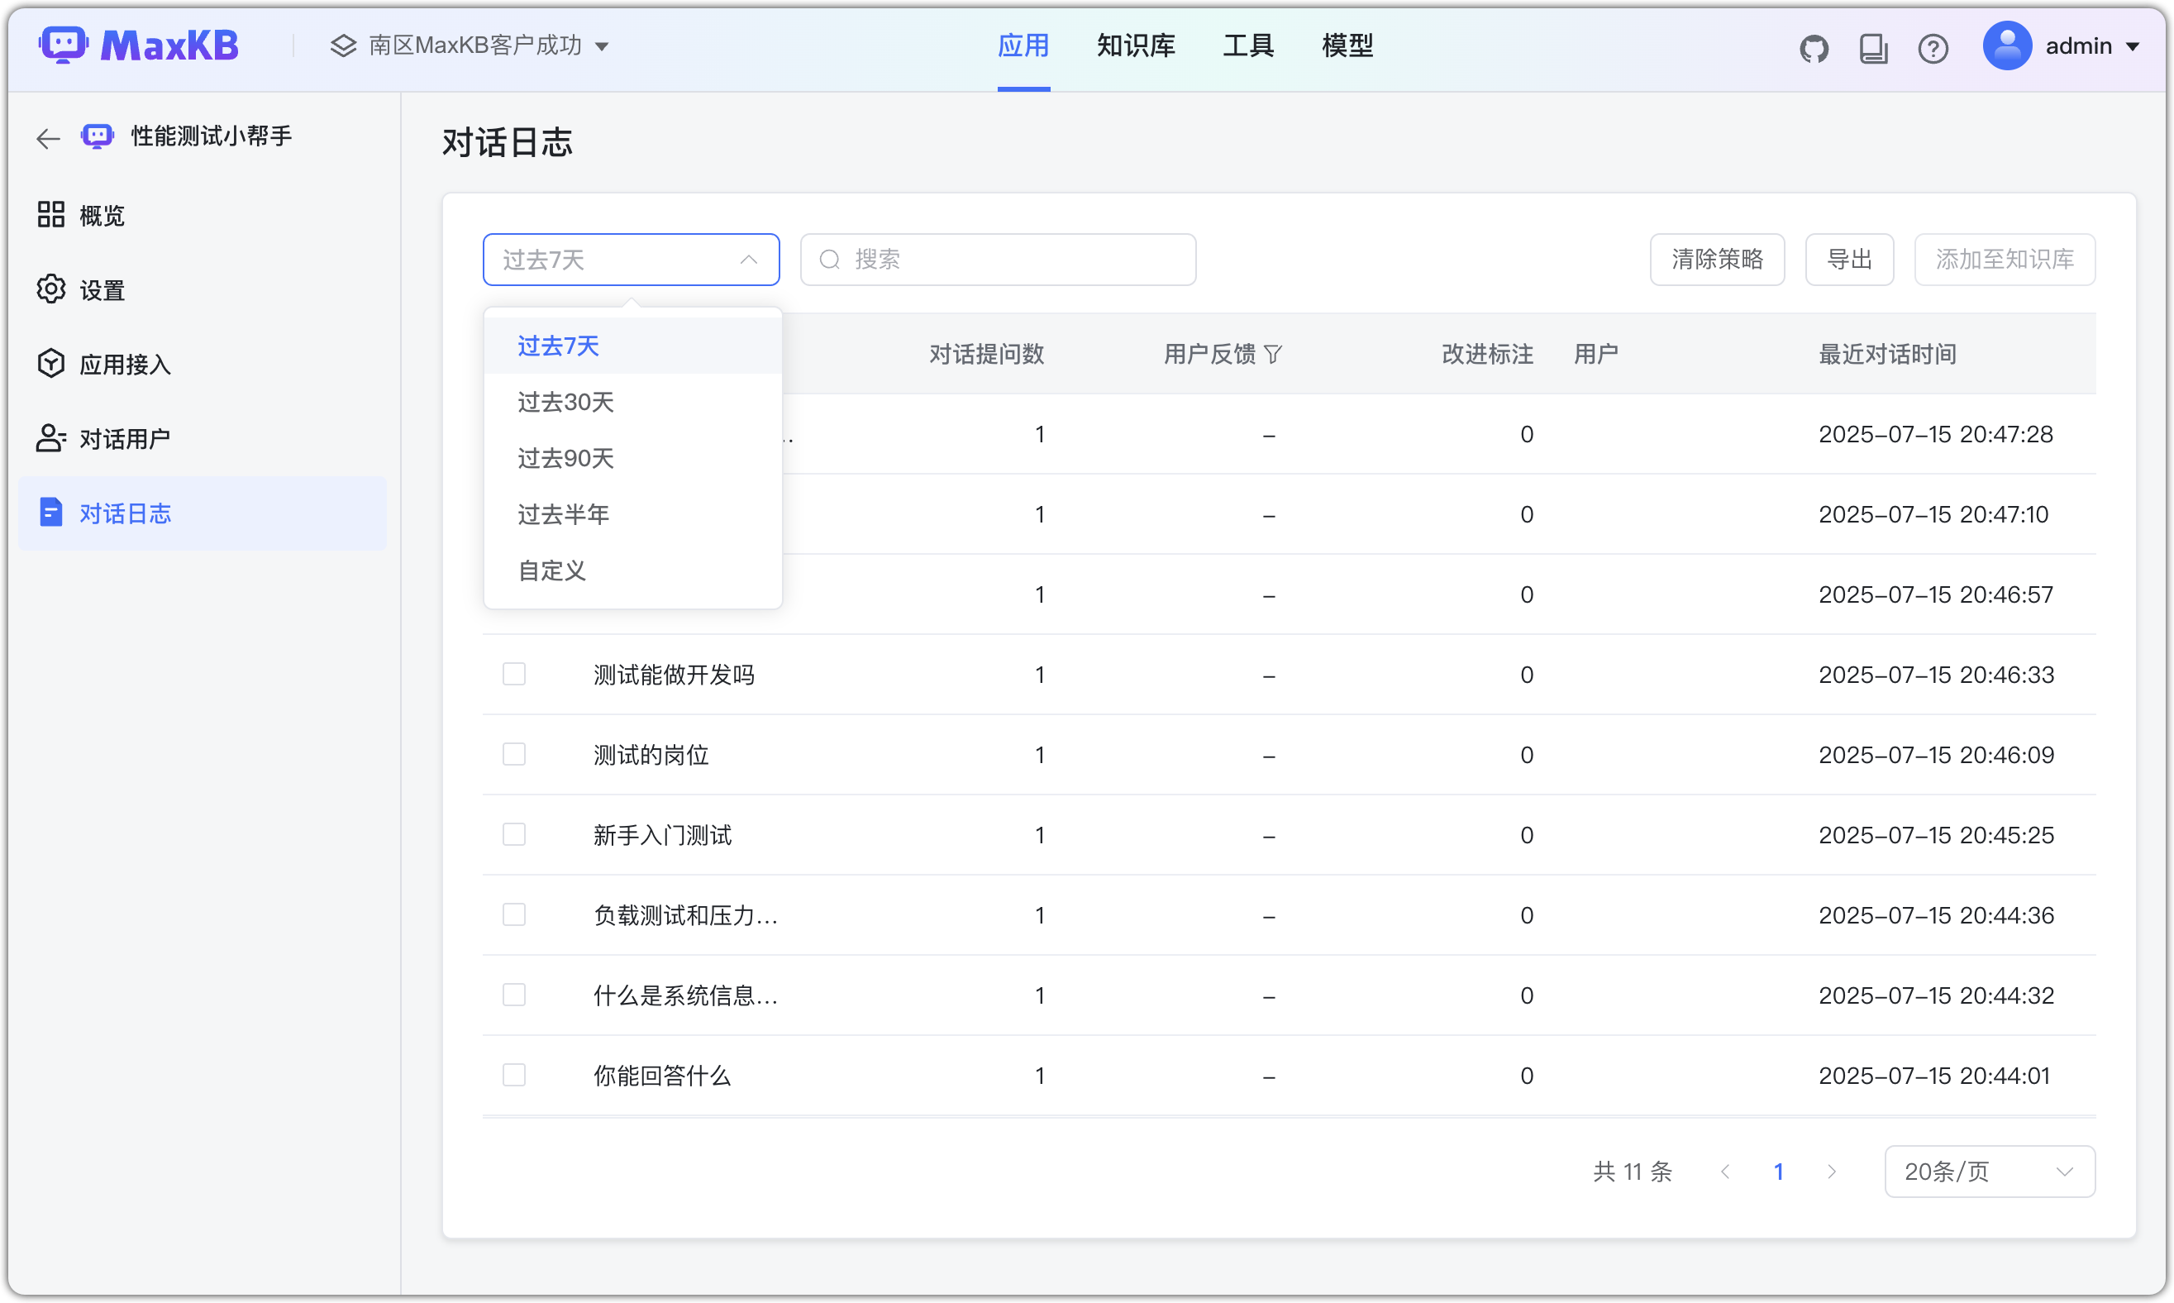The width and height of the screenshot is (2174, 1303).
Task: Open the 测试能做开发吗 conversation
Action: 673,675
